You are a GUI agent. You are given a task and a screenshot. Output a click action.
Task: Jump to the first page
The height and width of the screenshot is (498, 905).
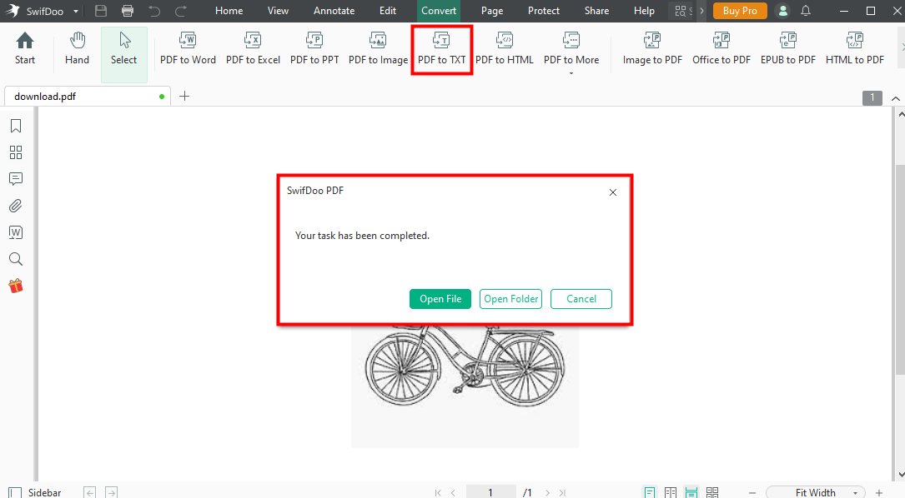(x=438, y=492)
